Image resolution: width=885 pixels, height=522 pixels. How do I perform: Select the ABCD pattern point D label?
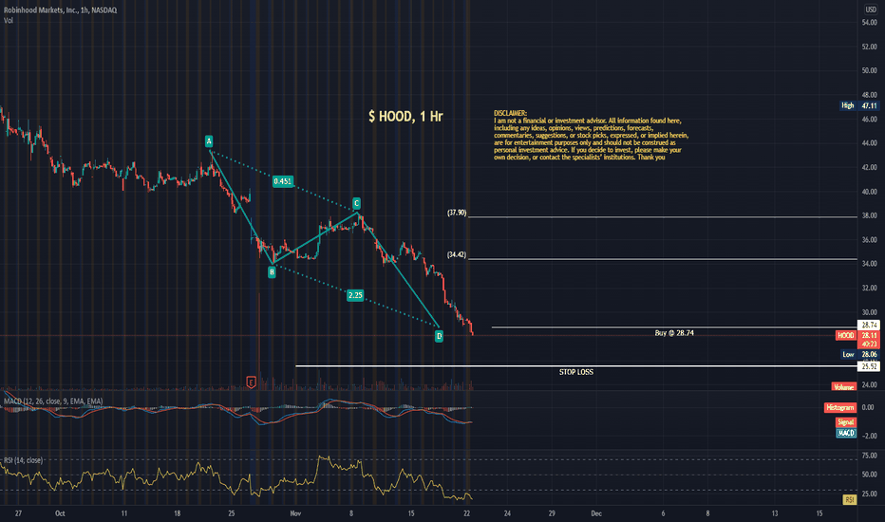[439, 336]
